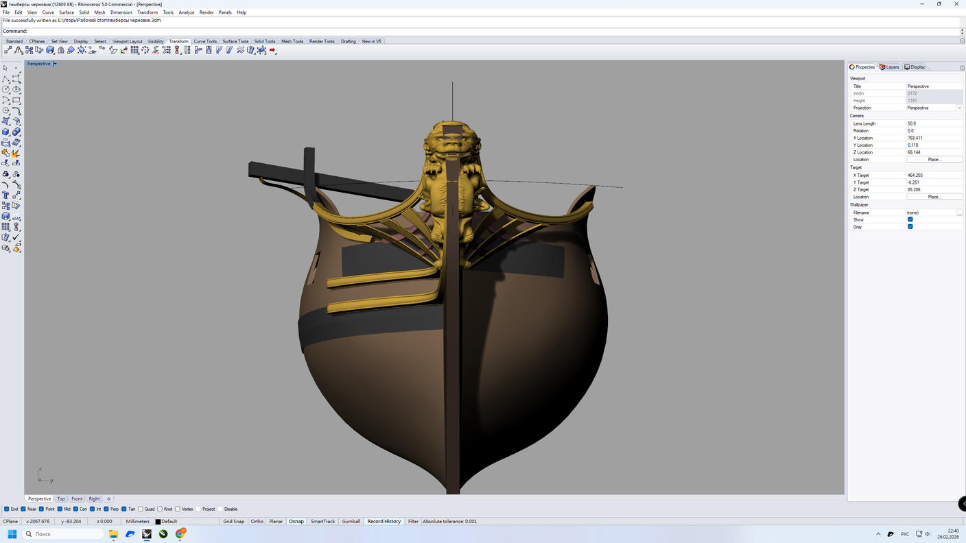
Task: Click the red arrow icon in Transform toolbar
Action: tap(272, 50)
